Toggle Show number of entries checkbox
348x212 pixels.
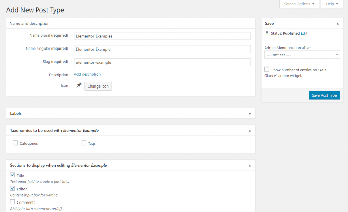tap(267, 69)
